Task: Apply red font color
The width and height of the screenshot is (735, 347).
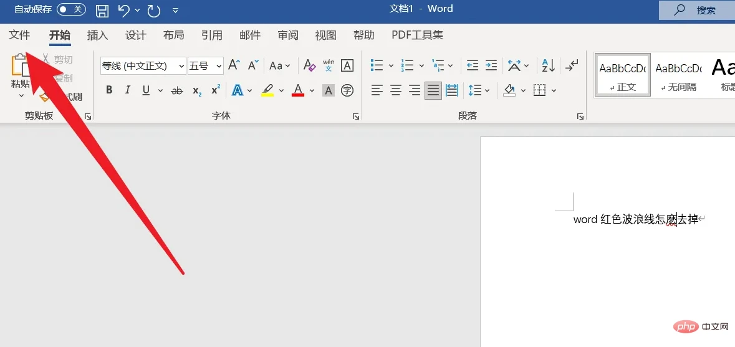Action: 298,90
